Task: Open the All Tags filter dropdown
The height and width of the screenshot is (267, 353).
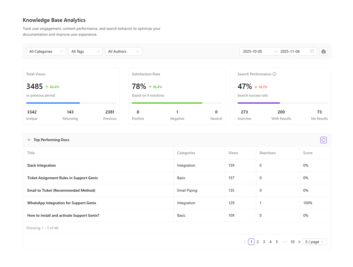Action: (x=86, y=51)
